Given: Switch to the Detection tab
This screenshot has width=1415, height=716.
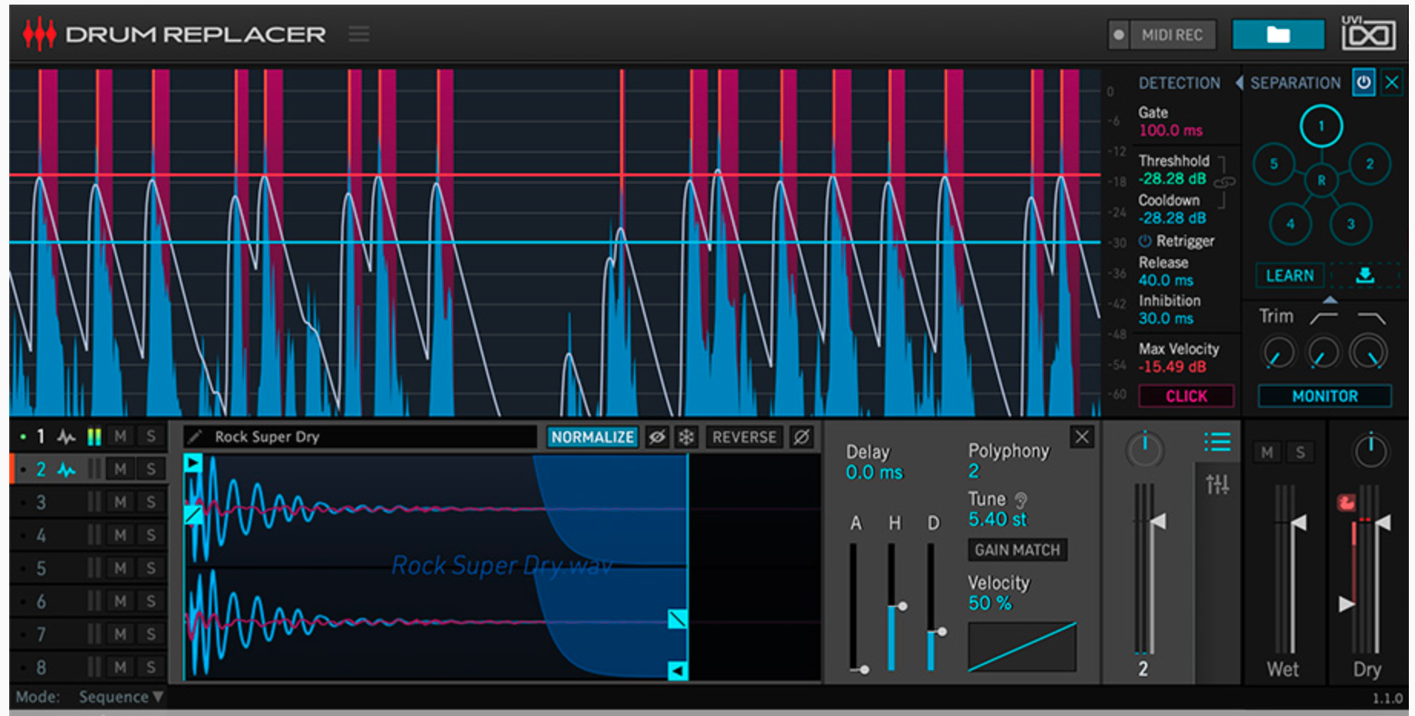Looking at the screenshot, I should [x=1179, y=83].
